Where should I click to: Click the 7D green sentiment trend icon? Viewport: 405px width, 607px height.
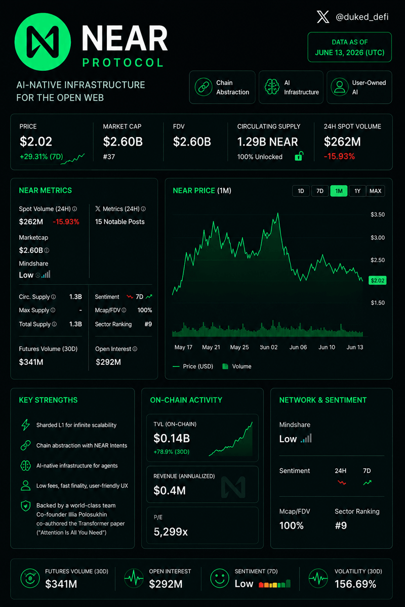(x=367, y=483)
